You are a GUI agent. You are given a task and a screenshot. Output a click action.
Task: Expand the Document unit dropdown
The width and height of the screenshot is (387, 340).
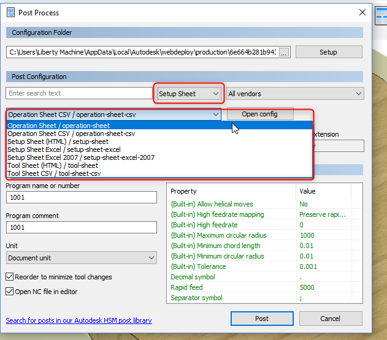[82, 258]
